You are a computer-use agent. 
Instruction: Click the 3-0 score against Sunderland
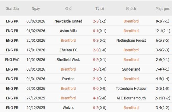[96, 69]
